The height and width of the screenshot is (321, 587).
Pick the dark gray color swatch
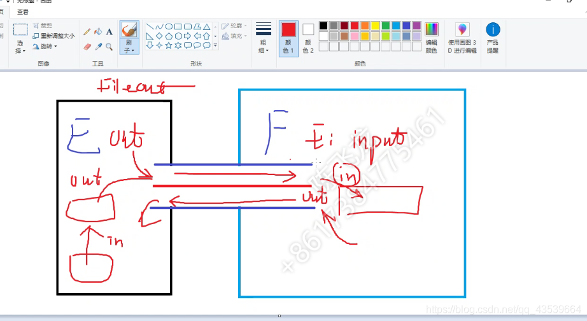click(x=334, y=25)
